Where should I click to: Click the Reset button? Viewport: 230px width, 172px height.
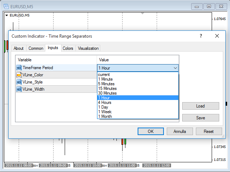(x=208, y=132)
